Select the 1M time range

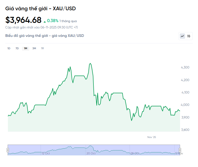point(26,48)
